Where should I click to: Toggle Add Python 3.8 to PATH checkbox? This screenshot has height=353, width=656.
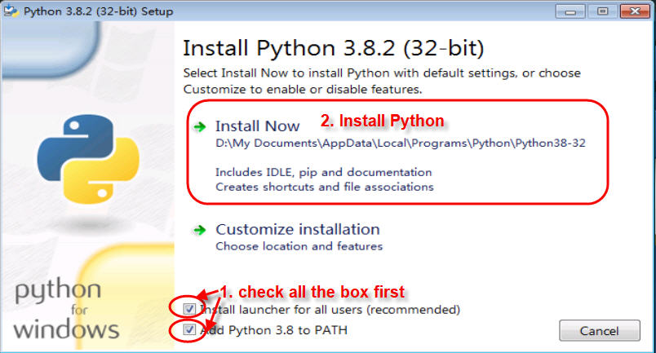[x=189, y=329]
